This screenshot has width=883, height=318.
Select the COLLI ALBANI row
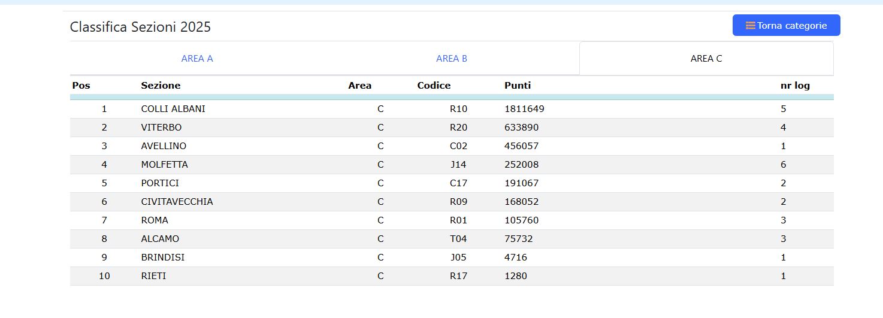[x=452, y=109]
